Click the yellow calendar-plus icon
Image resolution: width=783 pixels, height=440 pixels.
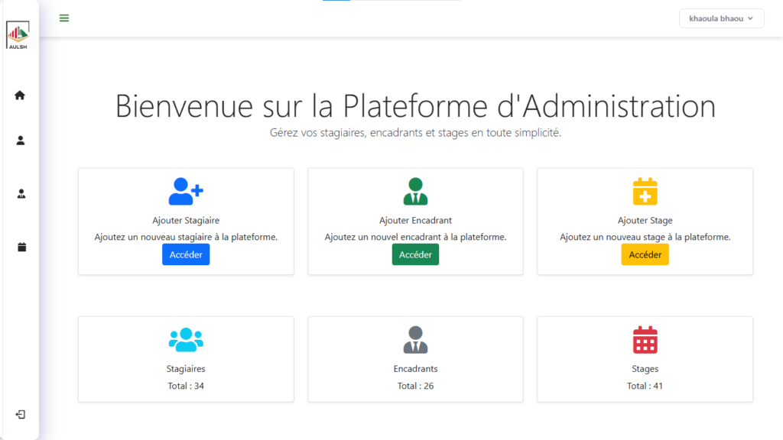(x=645, y=192)
